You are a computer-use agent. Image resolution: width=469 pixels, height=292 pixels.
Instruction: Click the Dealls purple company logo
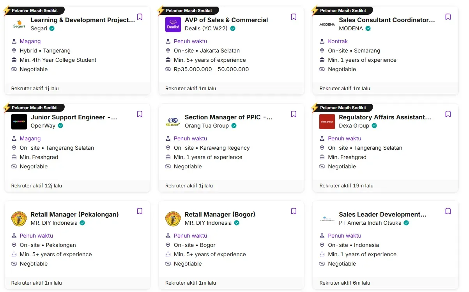click(x=173, y=24)
